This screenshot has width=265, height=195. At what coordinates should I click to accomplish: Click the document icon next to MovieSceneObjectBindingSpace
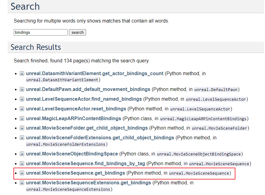pos(22,154)
